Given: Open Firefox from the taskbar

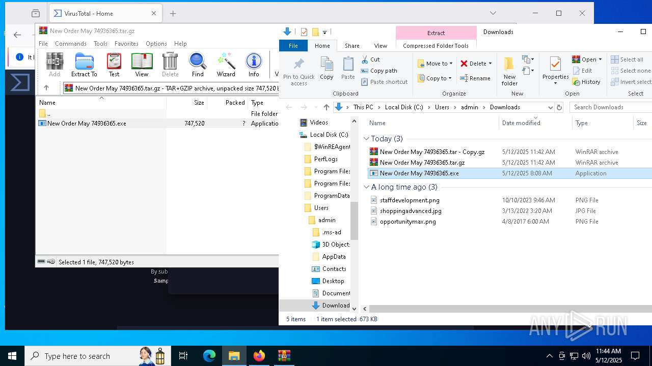Looking at the screenshot, I should click(x=259, y=356).
